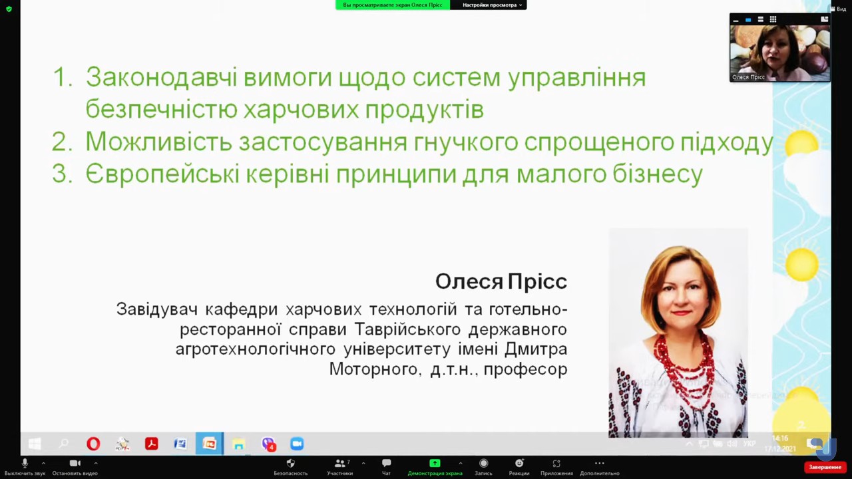
Task: Select single-speaker layout in the thumbnail panel
Action: pos(748,20)
